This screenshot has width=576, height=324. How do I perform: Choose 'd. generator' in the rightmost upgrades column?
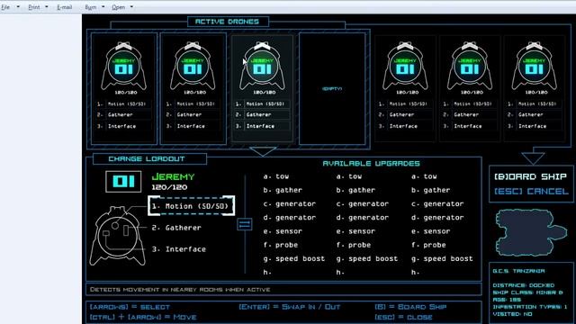pos(437,218)
